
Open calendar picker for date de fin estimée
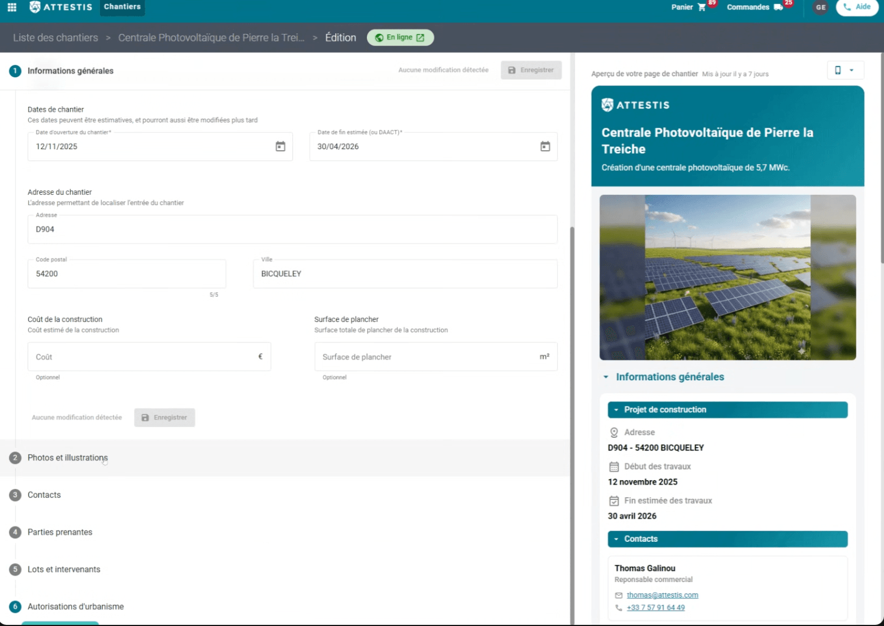point(545,146)
